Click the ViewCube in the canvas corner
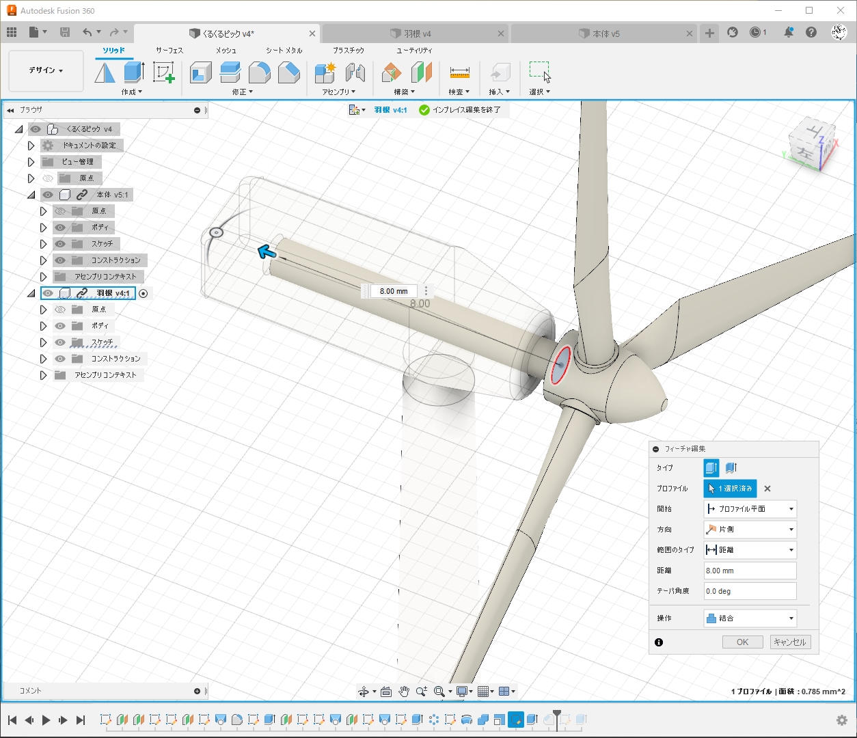The height and width of the screenshot is (738, 857). (x=813, y=144)
